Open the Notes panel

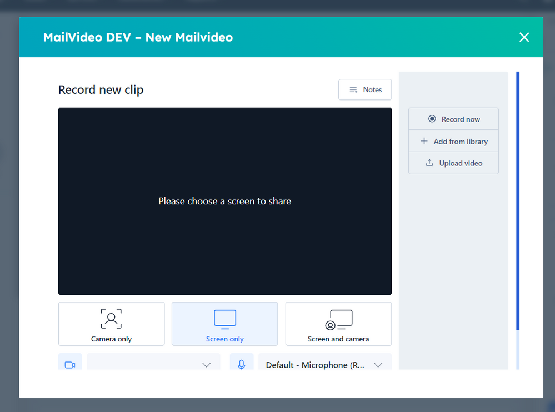coord(365,90)
